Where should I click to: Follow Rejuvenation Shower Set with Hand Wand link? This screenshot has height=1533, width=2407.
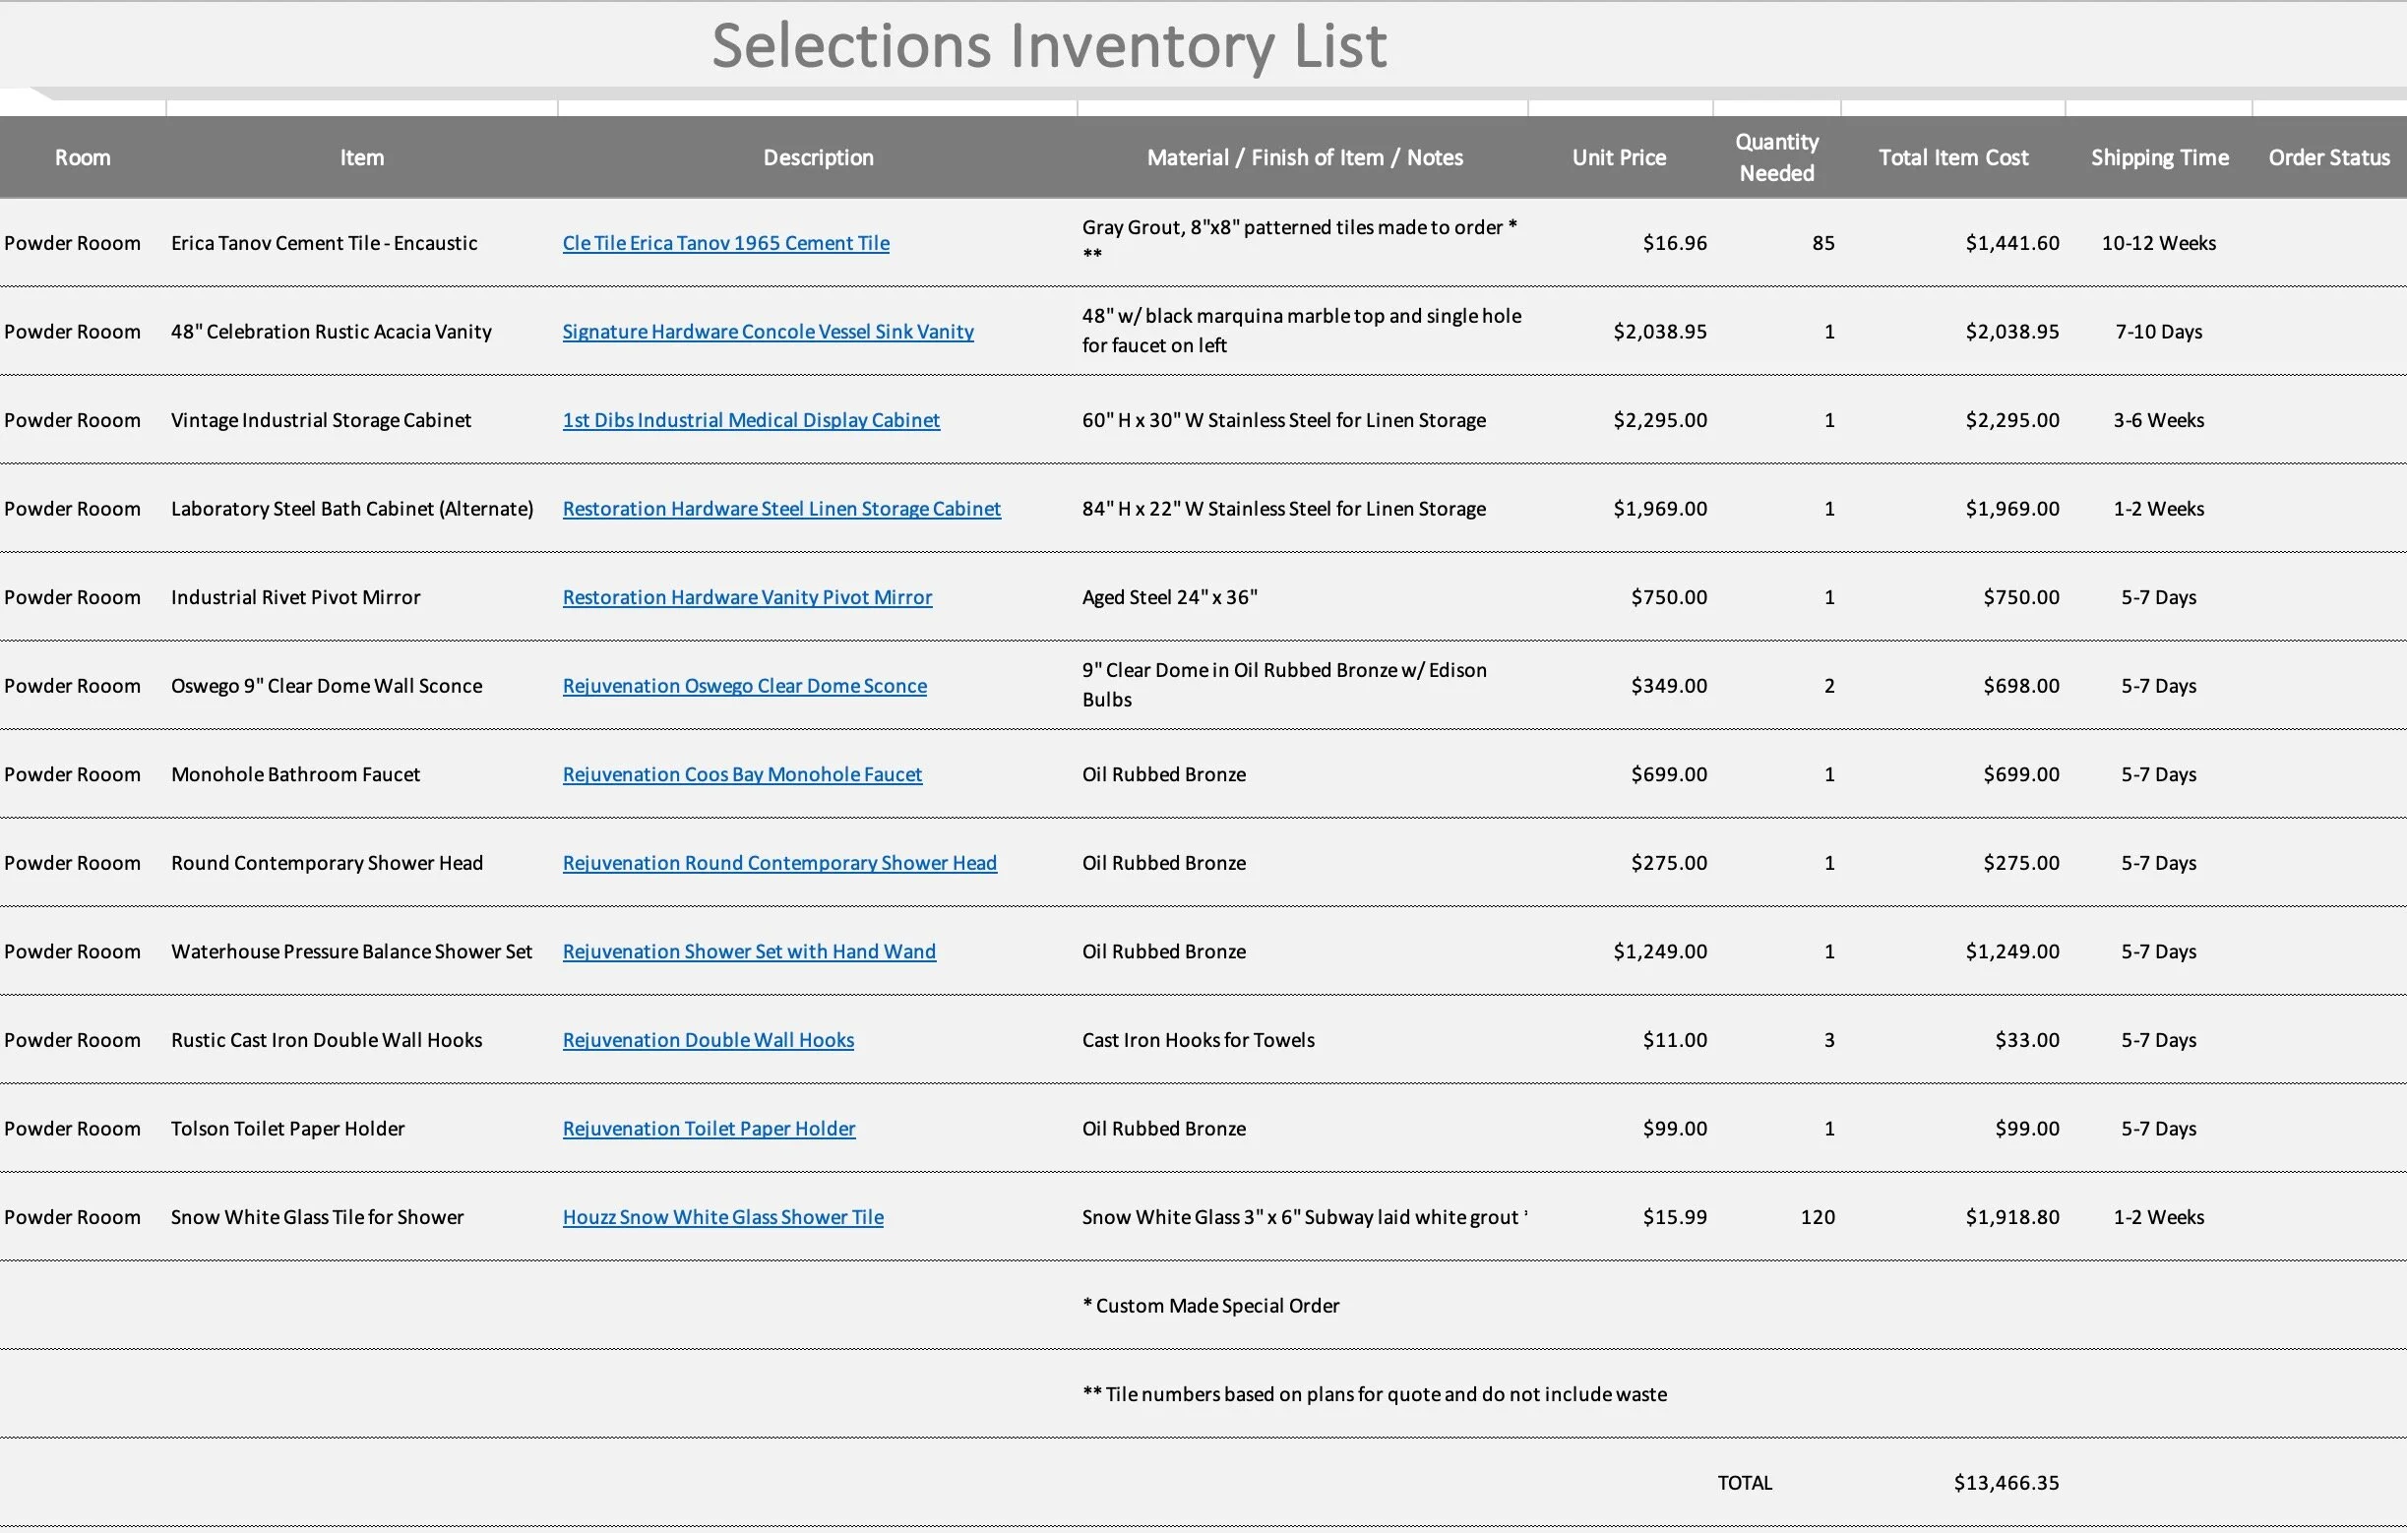(749, 951)
